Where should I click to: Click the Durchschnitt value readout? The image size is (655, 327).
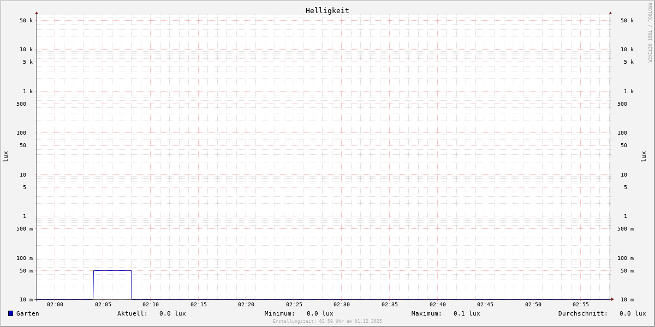click(632, 313)
